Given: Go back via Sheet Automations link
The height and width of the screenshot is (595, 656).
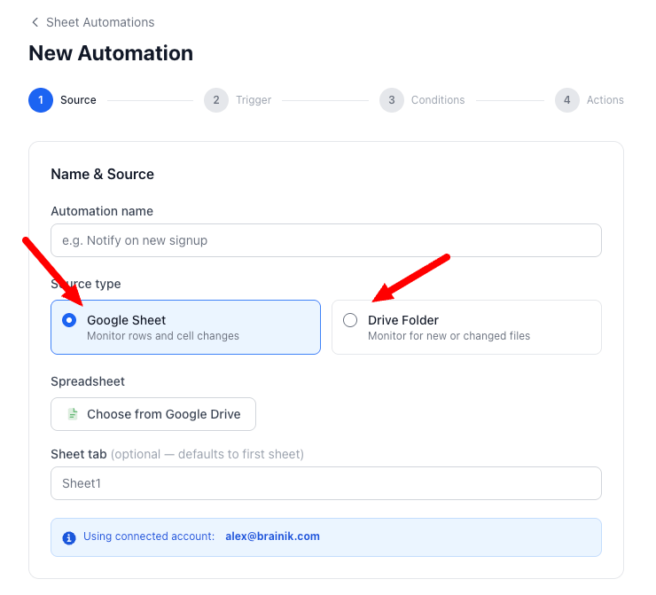Looking at the screenshot, I should coord(100,22).
